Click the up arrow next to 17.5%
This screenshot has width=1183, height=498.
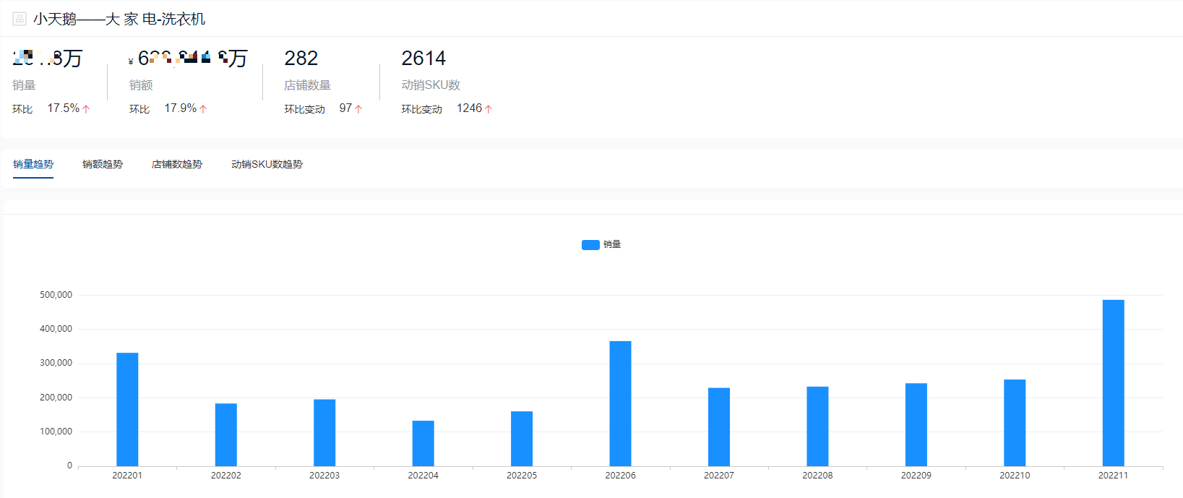click(x=86, y=109)
